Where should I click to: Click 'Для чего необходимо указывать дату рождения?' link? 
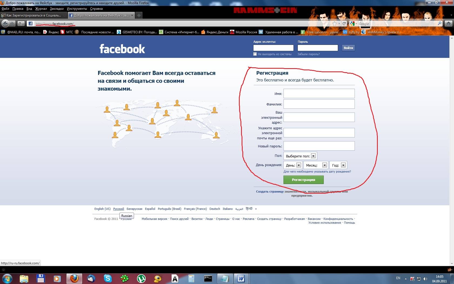coord(317,171)
